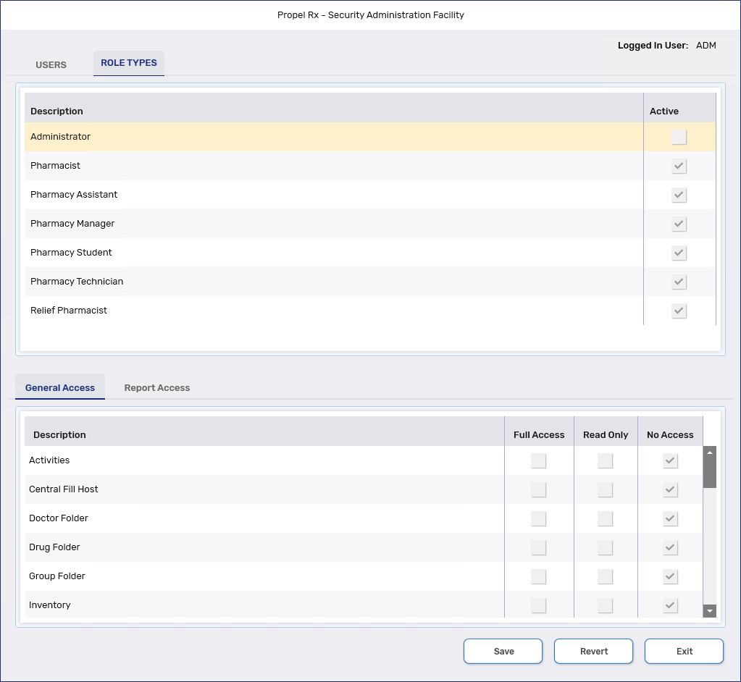Click the access list scroll down arrow
This screenshot has height=682, width=741.
[709, 610]
